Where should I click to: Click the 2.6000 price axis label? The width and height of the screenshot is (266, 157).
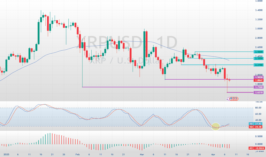[259, 47]
